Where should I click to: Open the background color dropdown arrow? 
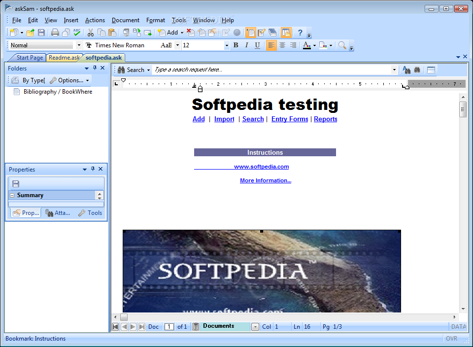pos(331,45)
